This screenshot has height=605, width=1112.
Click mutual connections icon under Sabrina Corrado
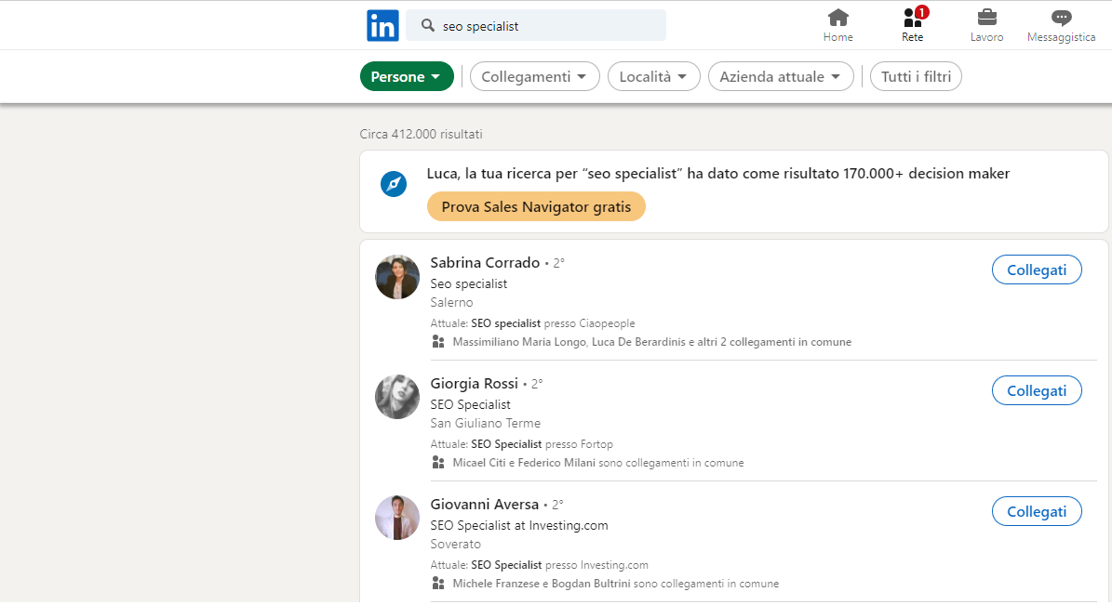click(x=438, y=342)
